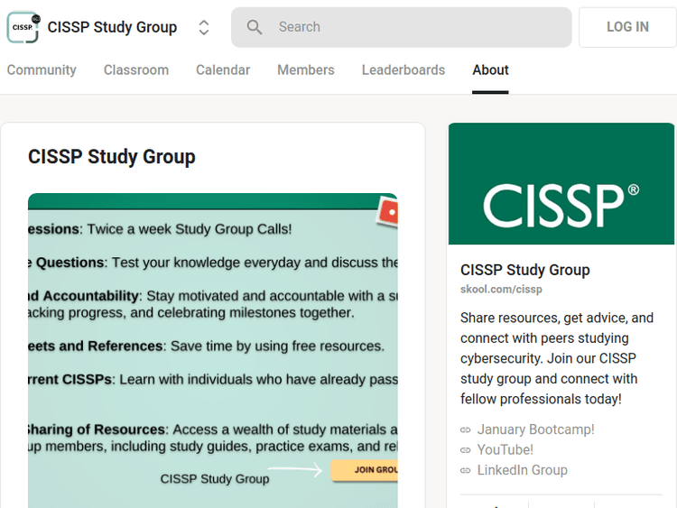
Task: Go to the Calendar tab
Action: coord(223,69)
